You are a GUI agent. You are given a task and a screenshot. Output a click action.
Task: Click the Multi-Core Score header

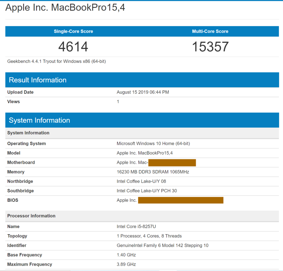[210, 31]
